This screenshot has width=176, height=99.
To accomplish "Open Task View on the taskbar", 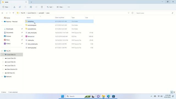I will pyautogui.click(x=93, y=96).
